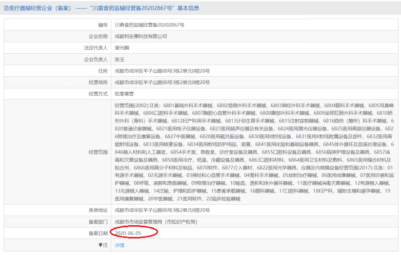Select the 备案日期 value 2020-06-05
The image size is (401, 255).
[x=128, y=233]
